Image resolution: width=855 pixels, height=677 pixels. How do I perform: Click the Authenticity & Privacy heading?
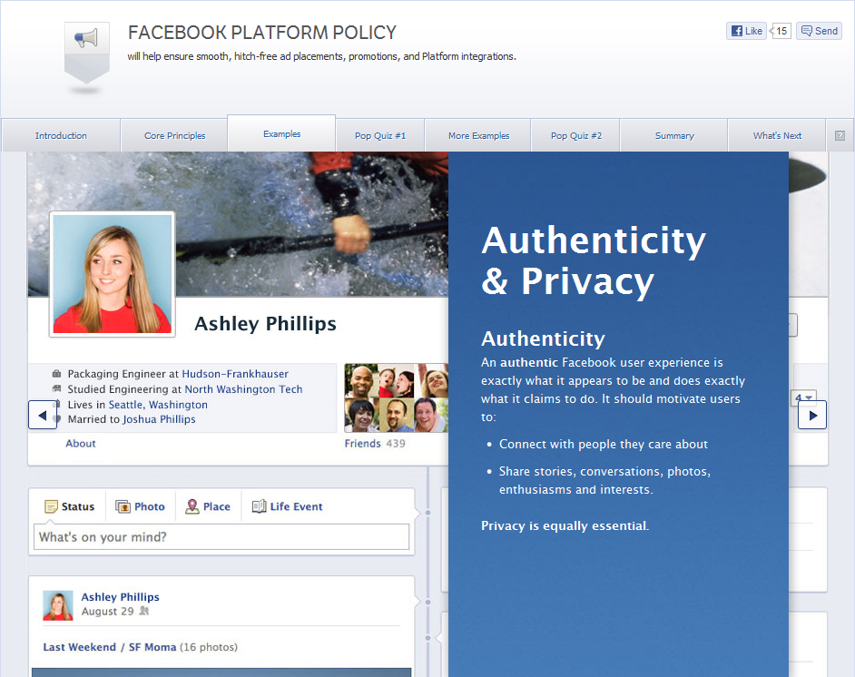click(594, 260)
